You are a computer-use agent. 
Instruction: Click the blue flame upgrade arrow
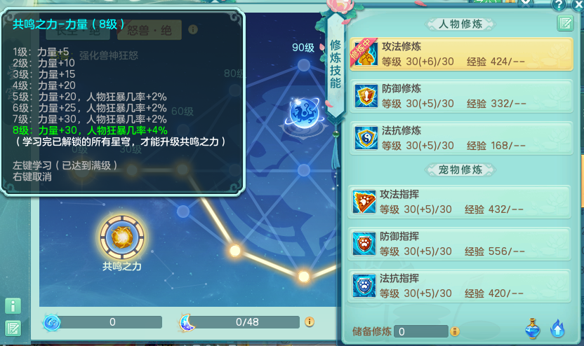(557, 328)
